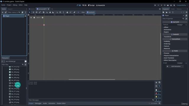Attach a script to the selected node

(x=22, y=12)
